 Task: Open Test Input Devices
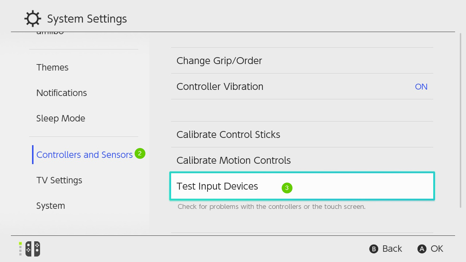point(217,186)
